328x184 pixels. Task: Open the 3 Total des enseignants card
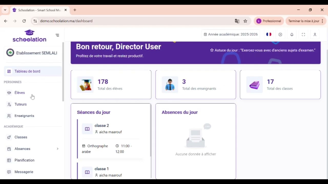pos(196,85)
